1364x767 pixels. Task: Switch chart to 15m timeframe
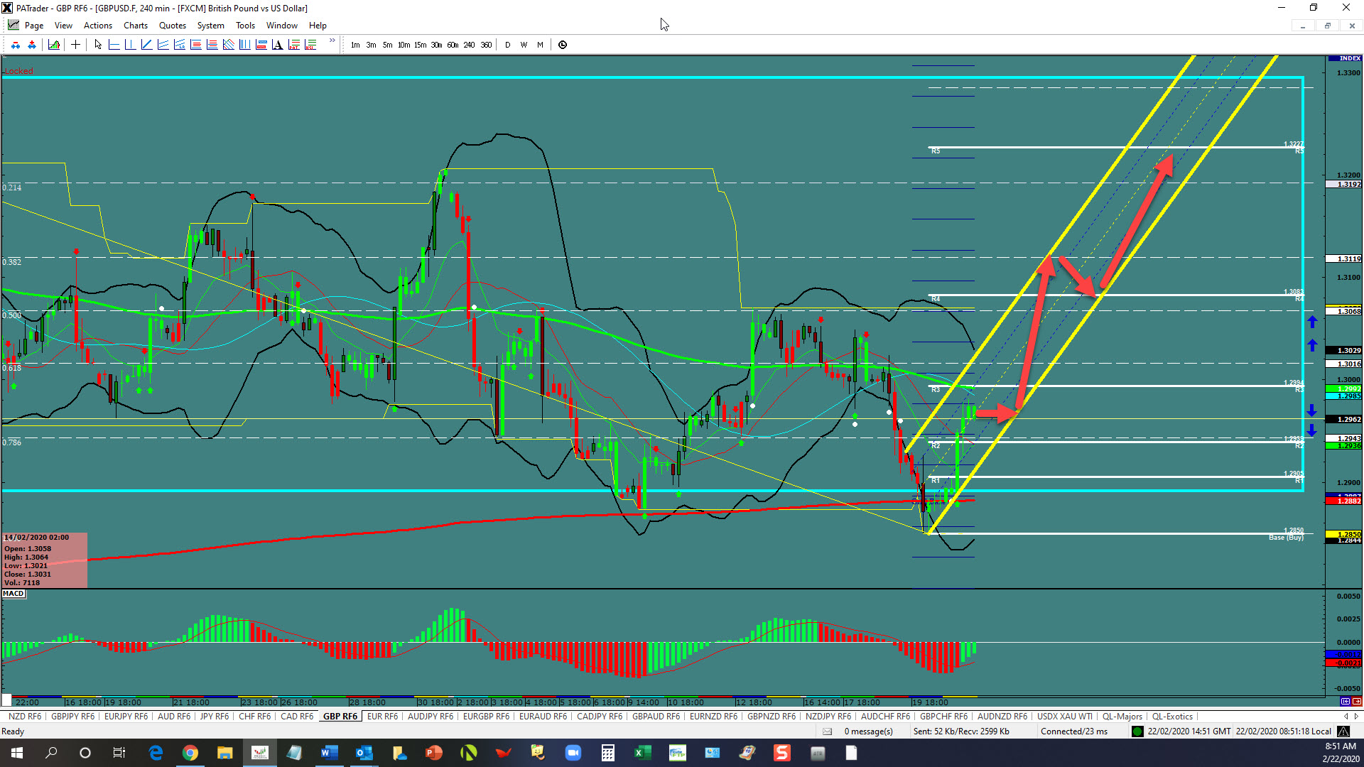pyautogui.click(x=420, y=45)
